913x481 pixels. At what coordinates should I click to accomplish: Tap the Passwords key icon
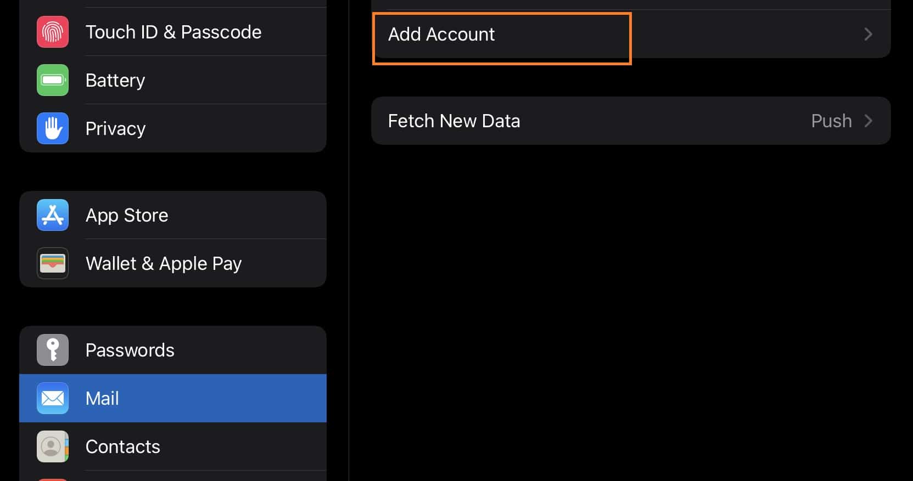pos(53,350)
